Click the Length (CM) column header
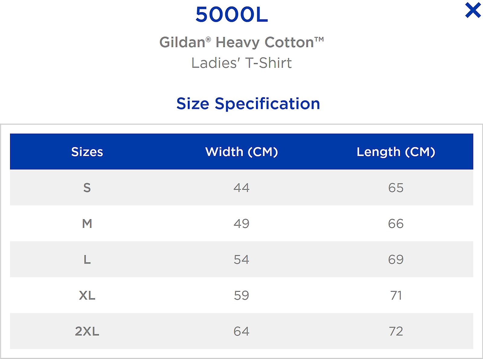 pyautogui.click(x=396, y=152)
